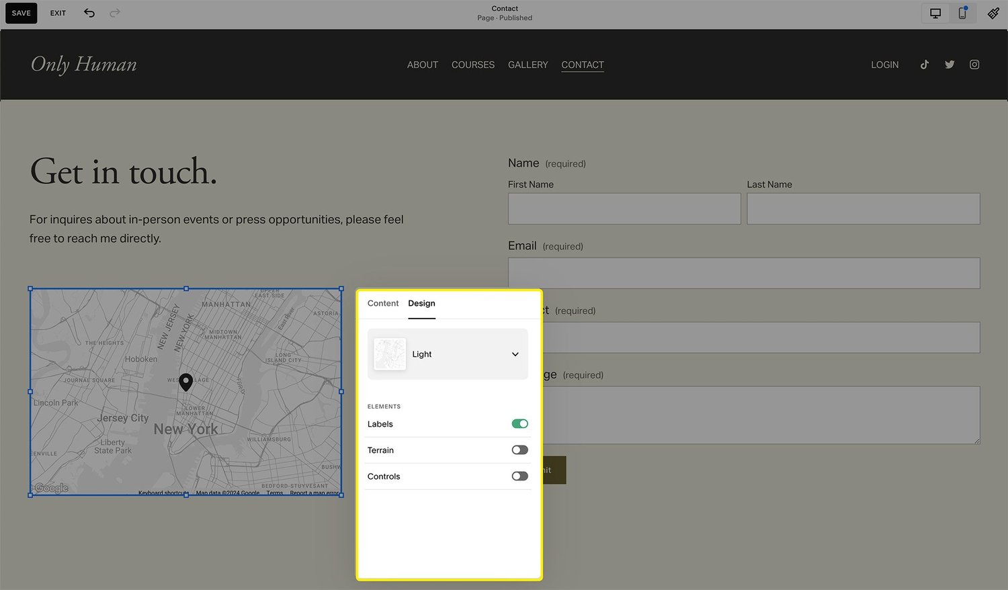
Task: Open the GALLERY navigation menu item
Action: pyautogui.click(x=528, y=65)
